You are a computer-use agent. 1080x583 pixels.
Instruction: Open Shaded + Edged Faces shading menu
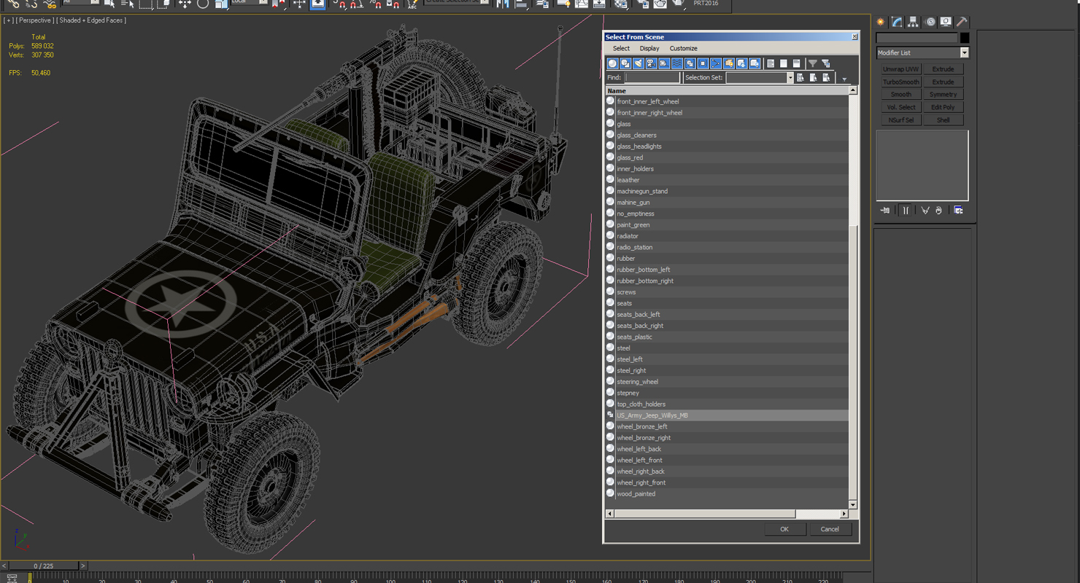point(91,20)
